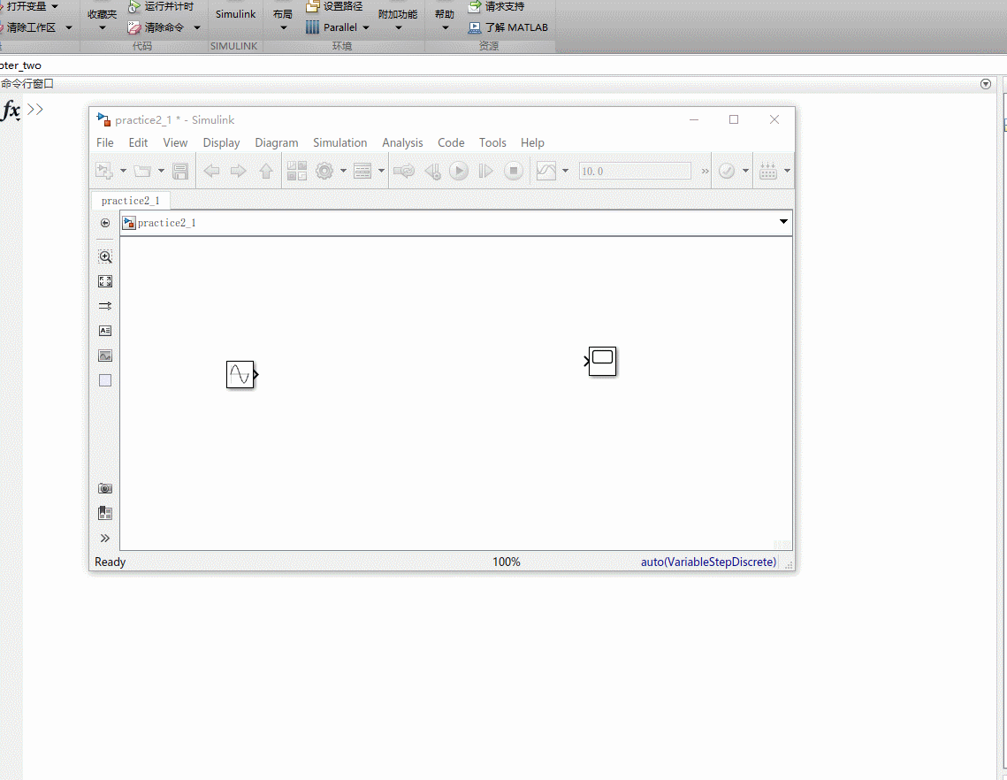Image resolution: width=1007 pixels, height=780 pixels.
Task: Open the Library Browser icon
Action: tap(297, 171)
